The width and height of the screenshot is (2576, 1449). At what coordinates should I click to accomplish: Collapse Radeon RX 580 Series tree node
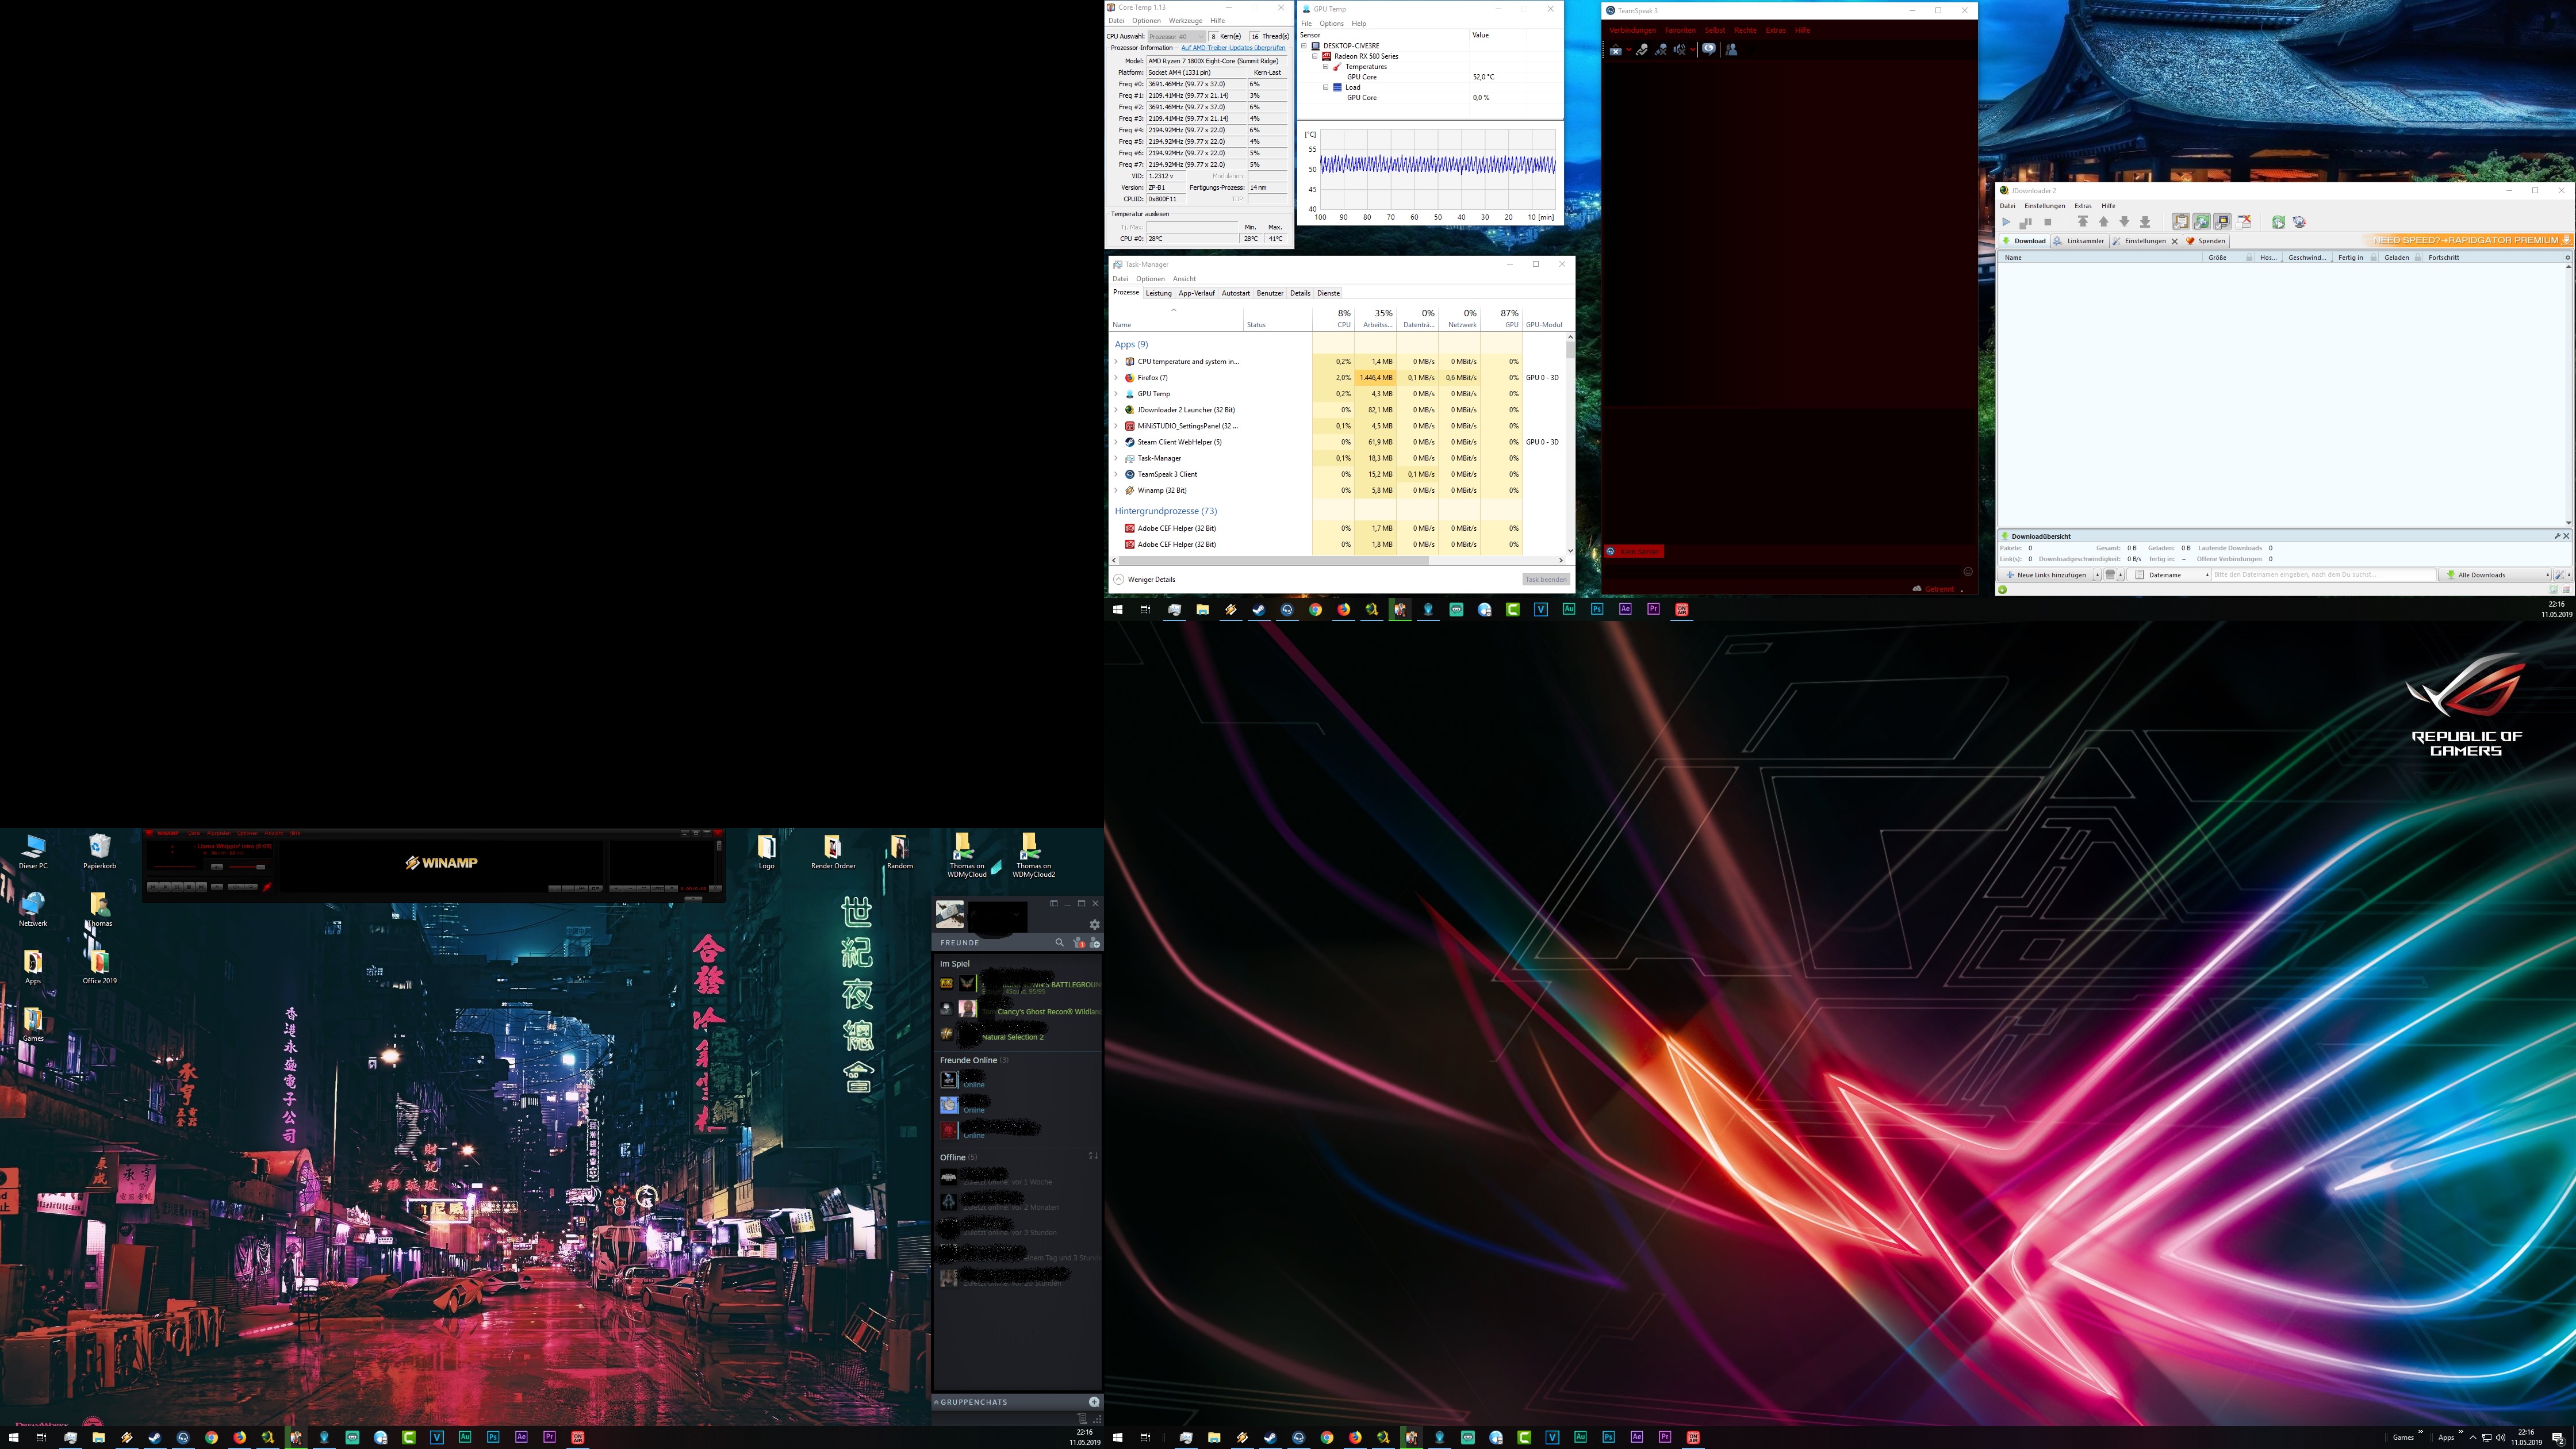coord(1315,56)
